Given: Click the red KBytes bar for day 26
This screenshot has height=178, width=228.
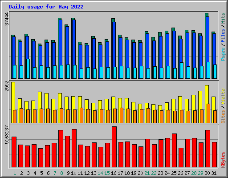Looking at the screenshot, I should [x=181, y=158].
